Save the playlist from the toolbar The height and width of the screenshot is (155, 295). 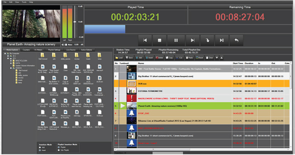pyautogui.click(x=129, y=58)
